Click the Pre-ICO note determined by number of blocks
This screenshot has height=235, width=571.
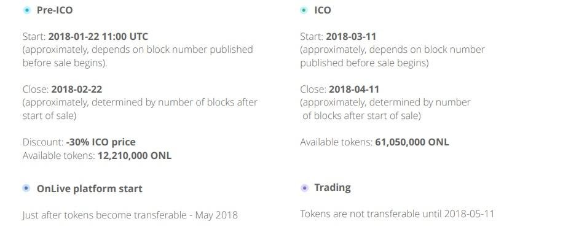(x=140, y=109)
